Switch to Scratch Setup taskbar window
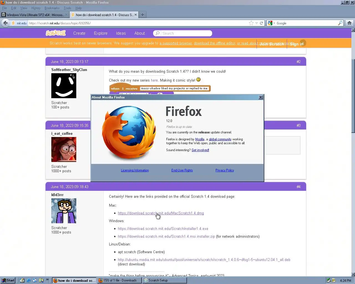 pos(164,280)
